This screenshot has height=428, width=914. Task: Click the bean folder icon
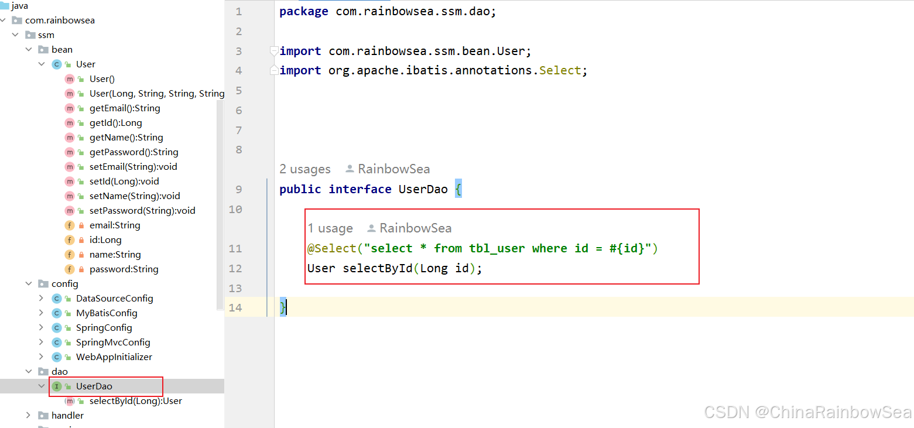[43, 50]
